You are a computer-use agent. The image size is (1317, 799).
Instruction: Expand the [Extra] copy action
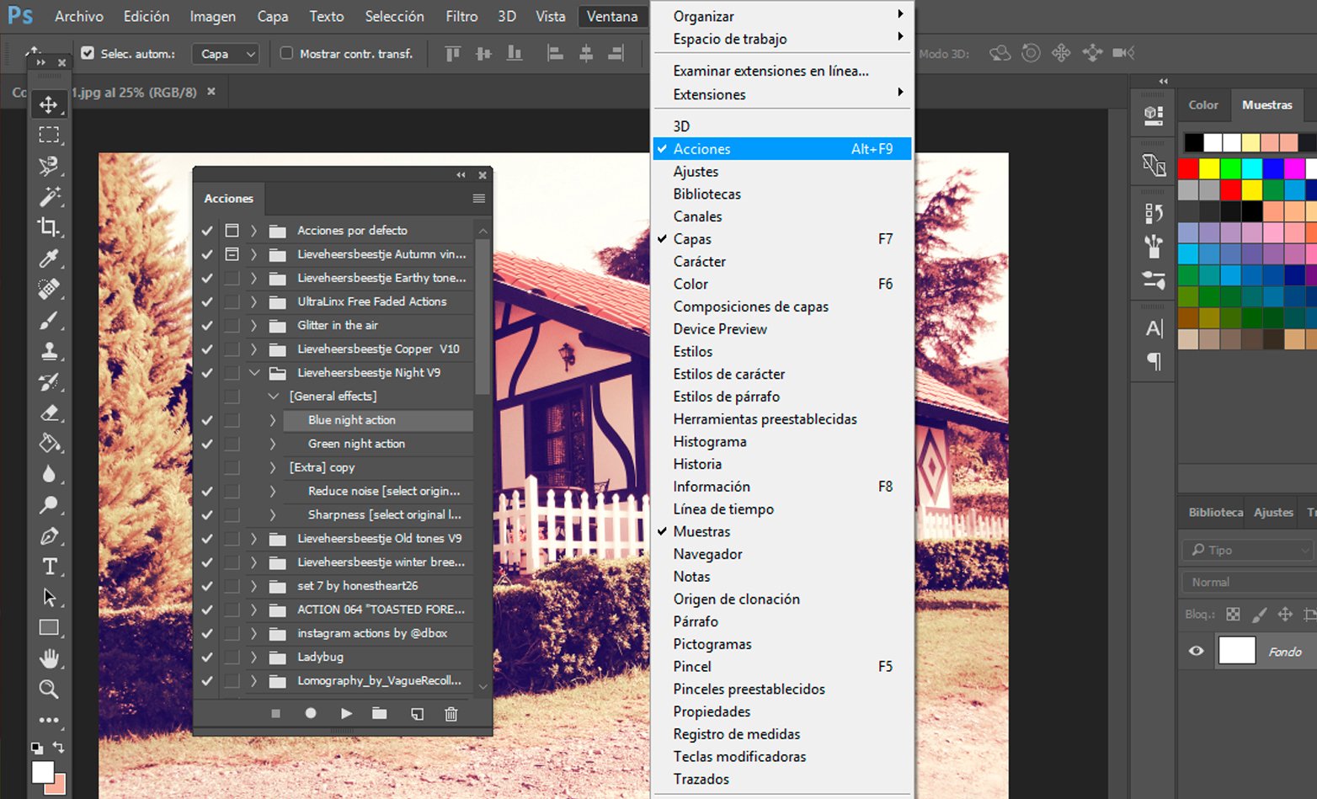[272, 467]
